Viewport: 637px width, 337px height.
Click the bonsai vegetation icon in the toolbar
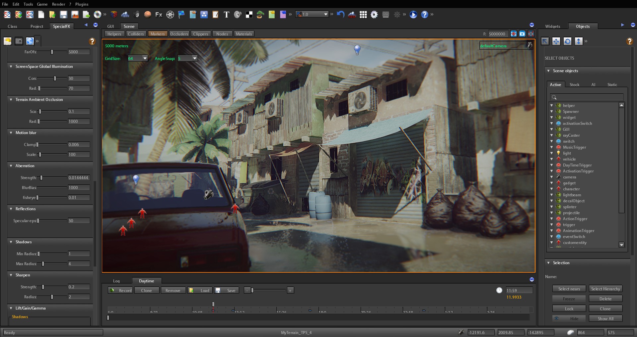coord(260,15)
